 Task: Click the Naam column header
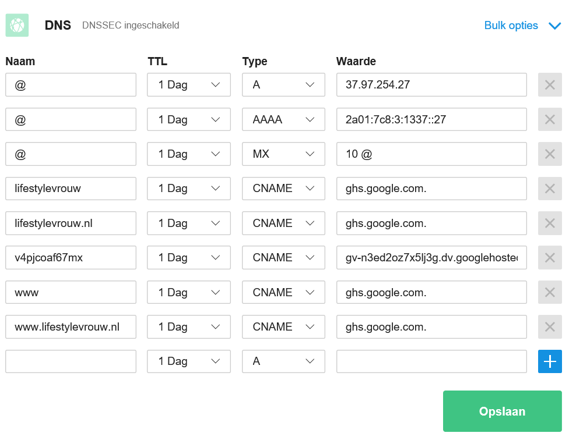click(20, 61)
